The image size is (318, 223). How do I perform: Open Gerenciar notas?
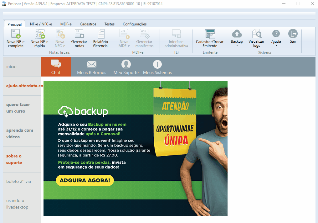(79, 39)
